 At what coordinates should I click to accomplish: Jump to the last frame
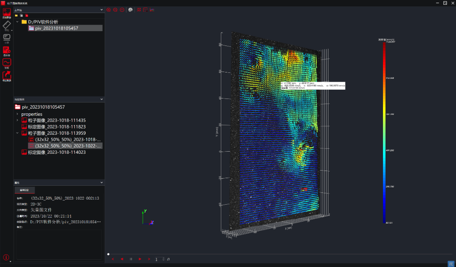click(x=149, y=259)
